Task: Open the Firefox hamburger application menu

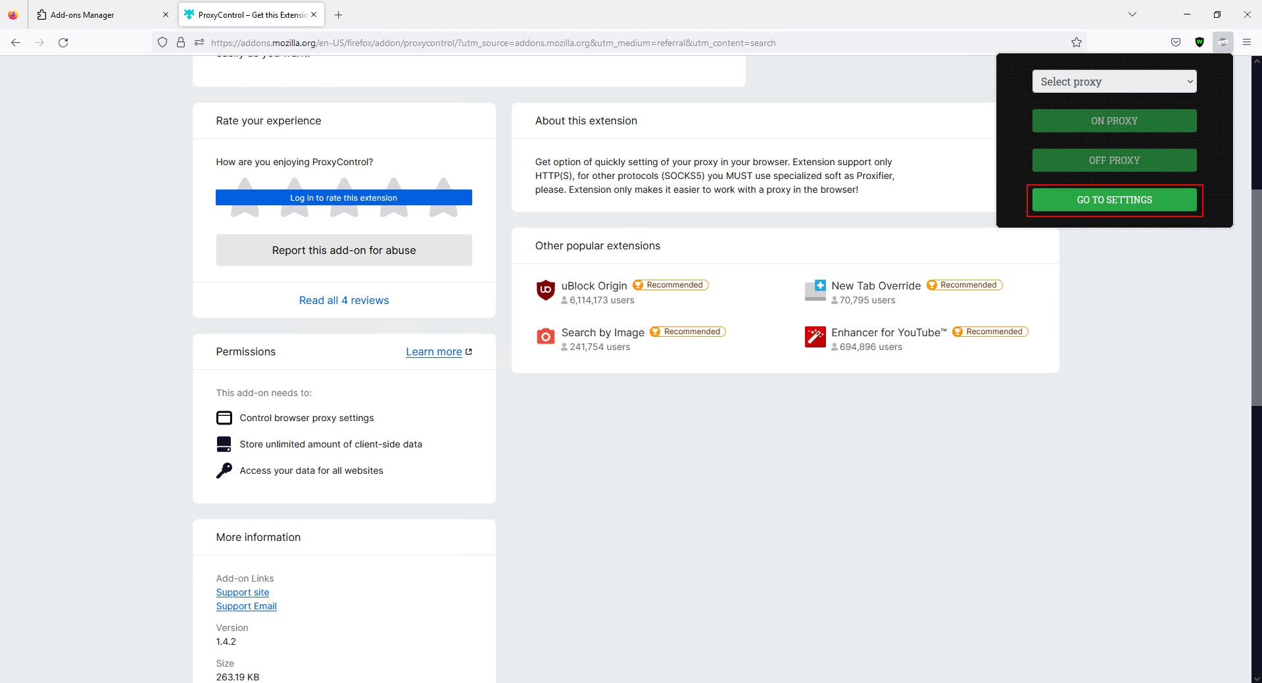Action: click(x=1247, y=43)
